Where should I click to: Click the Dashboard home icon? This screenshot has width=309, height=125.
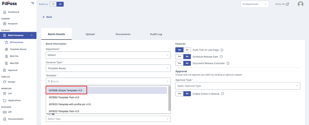click(x=5, y=12)
